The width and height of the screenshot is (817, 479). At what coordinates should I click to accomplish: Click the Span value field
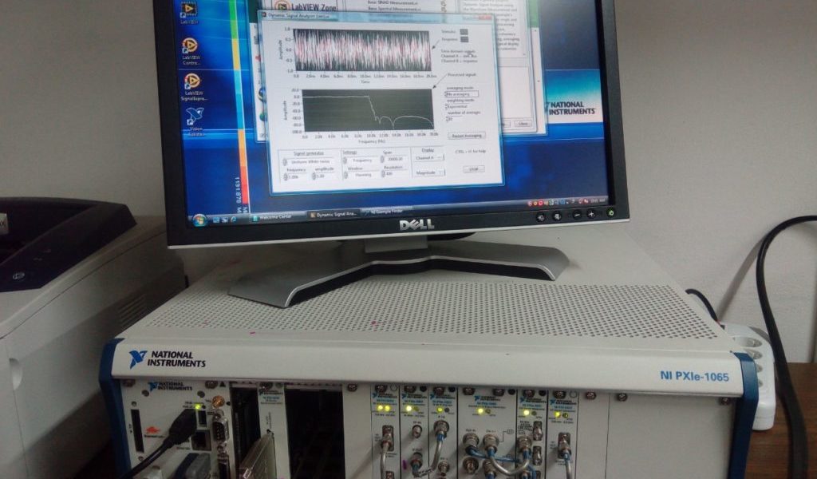pos(394,160)
